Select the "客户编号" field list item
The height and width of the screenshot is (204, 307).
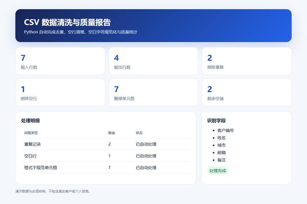[226, 131]
